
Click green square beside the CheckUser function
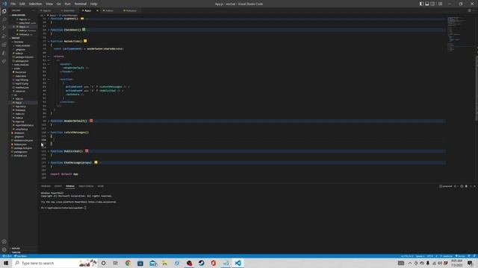[84, 30]
